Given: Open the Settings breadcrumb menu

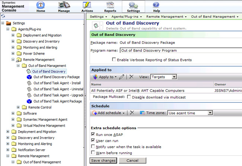Looking at the screenshot, I should click(98, 16).
